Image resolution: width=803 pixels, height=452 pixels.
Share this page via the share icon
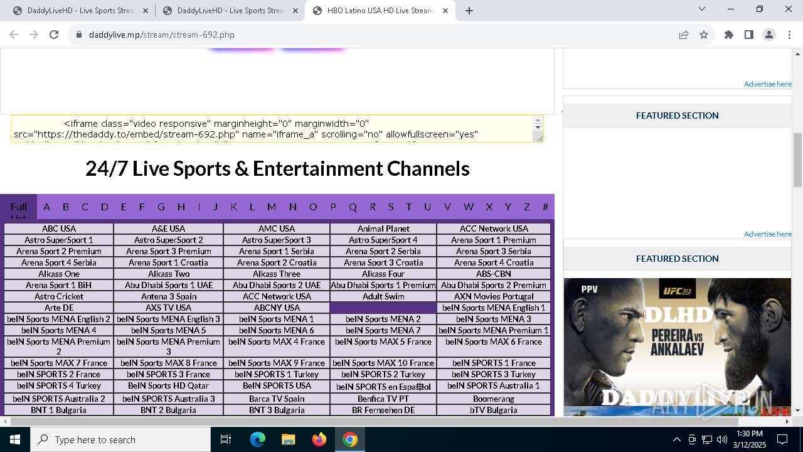[x=684, y=35]
